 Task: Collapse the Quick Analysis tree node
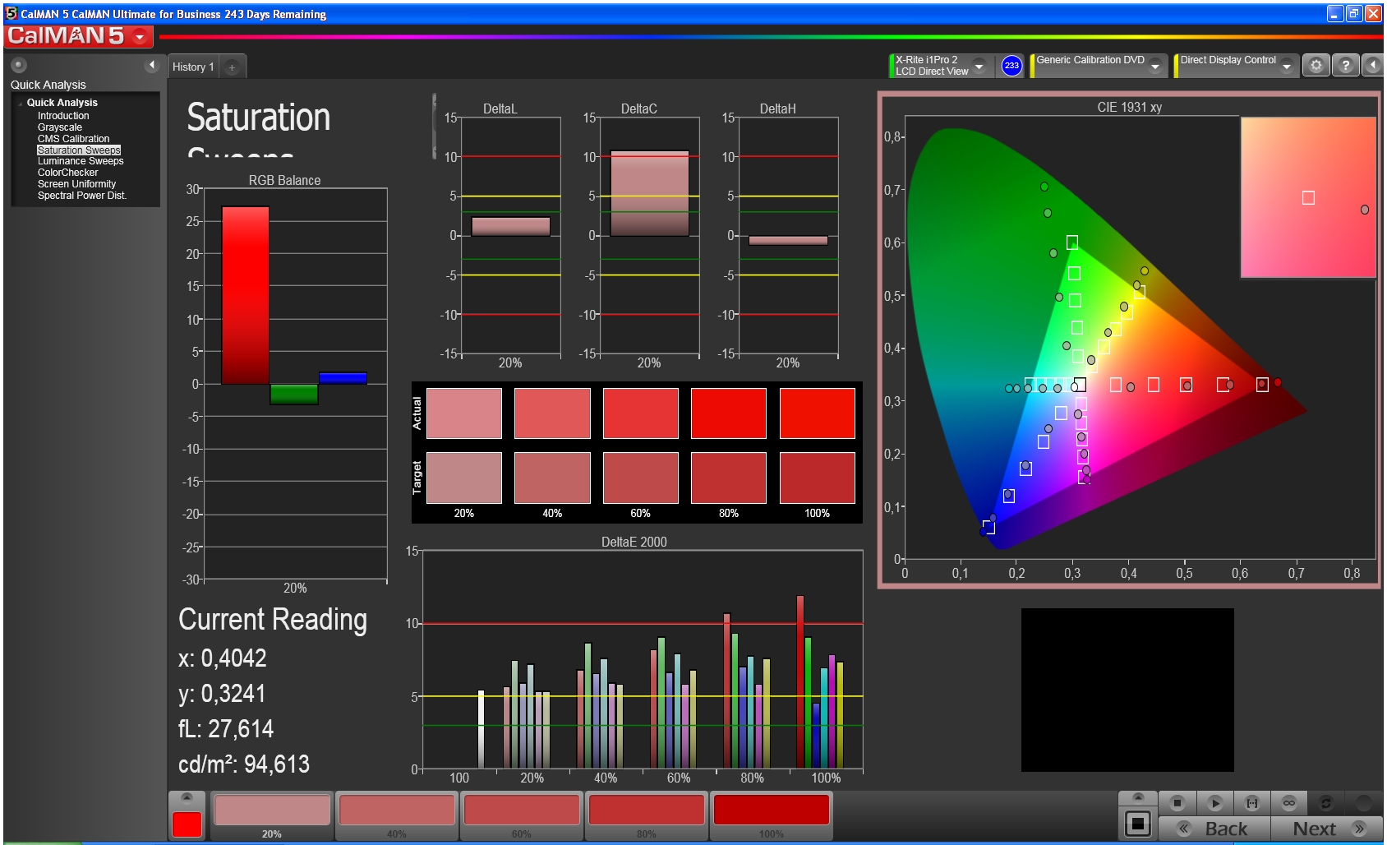[x=21, y=103]
